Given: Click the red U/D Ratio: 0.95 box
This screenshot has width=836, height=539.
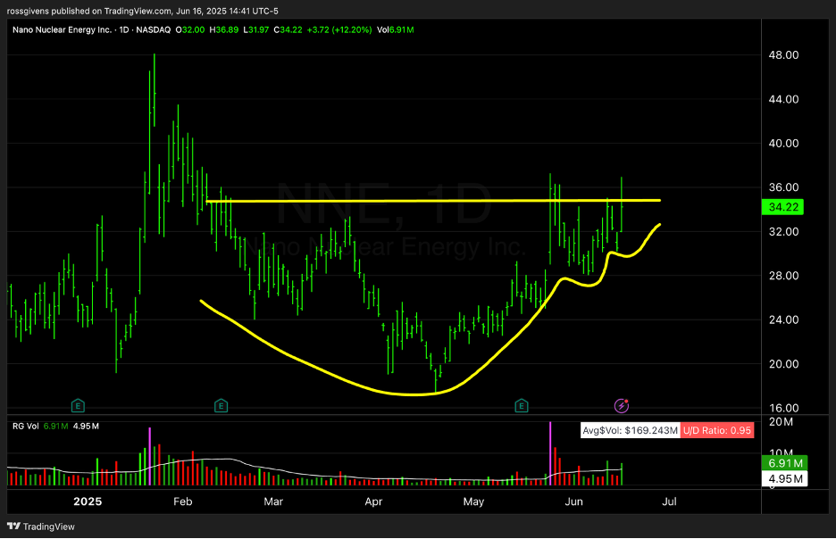Looking at the screenshot, I should click(x=717, y=430).
